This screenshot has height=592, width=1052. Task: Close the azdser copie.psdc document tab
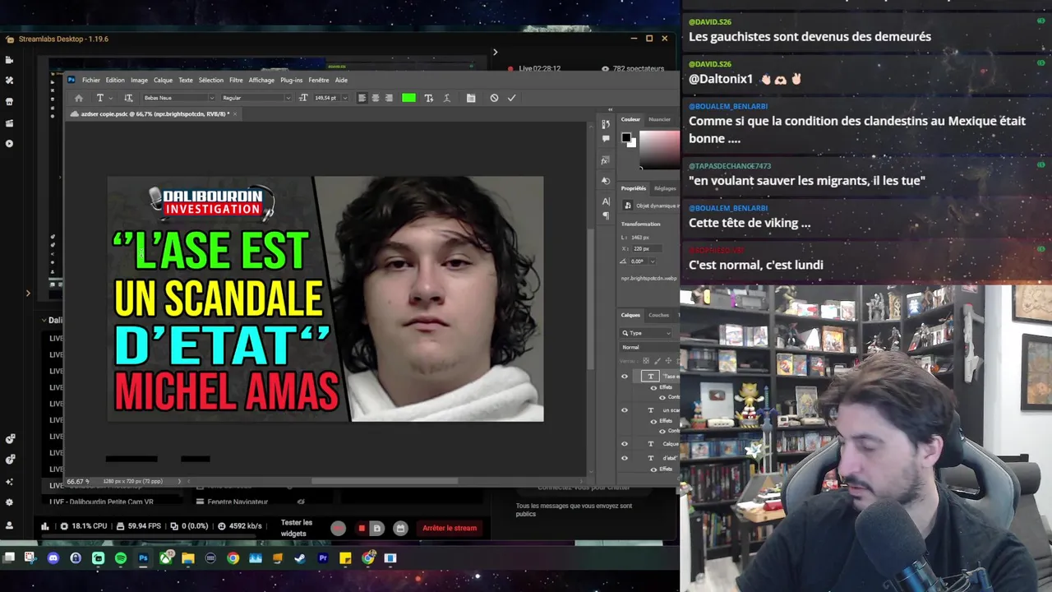(x=235, y=114)
